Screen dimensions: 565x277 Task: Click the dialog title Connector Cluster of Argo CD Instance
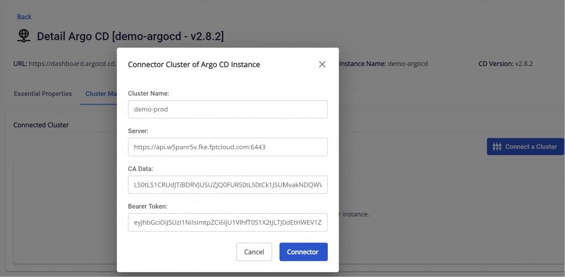pos(194,65)
